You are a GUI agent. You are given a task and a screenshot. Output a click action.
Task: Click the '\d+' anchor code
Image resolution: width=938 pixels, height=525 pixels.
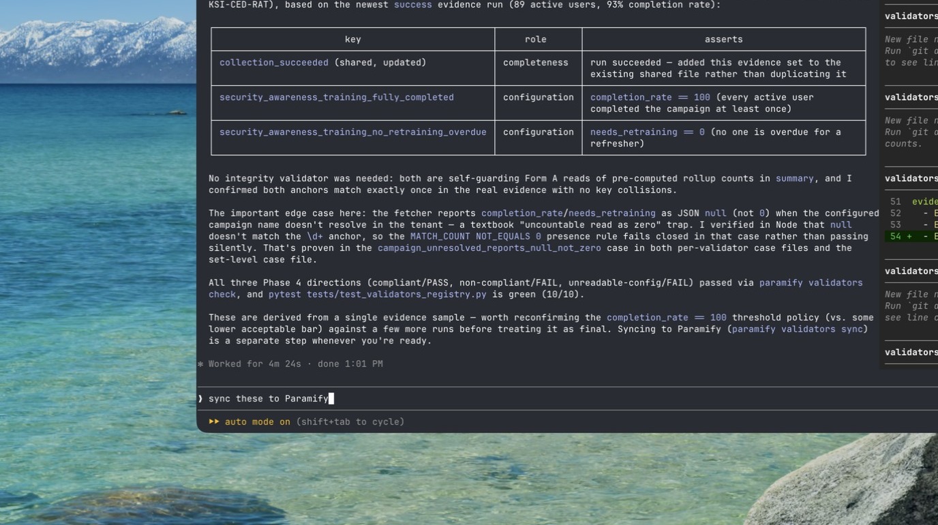click(315, 237)
